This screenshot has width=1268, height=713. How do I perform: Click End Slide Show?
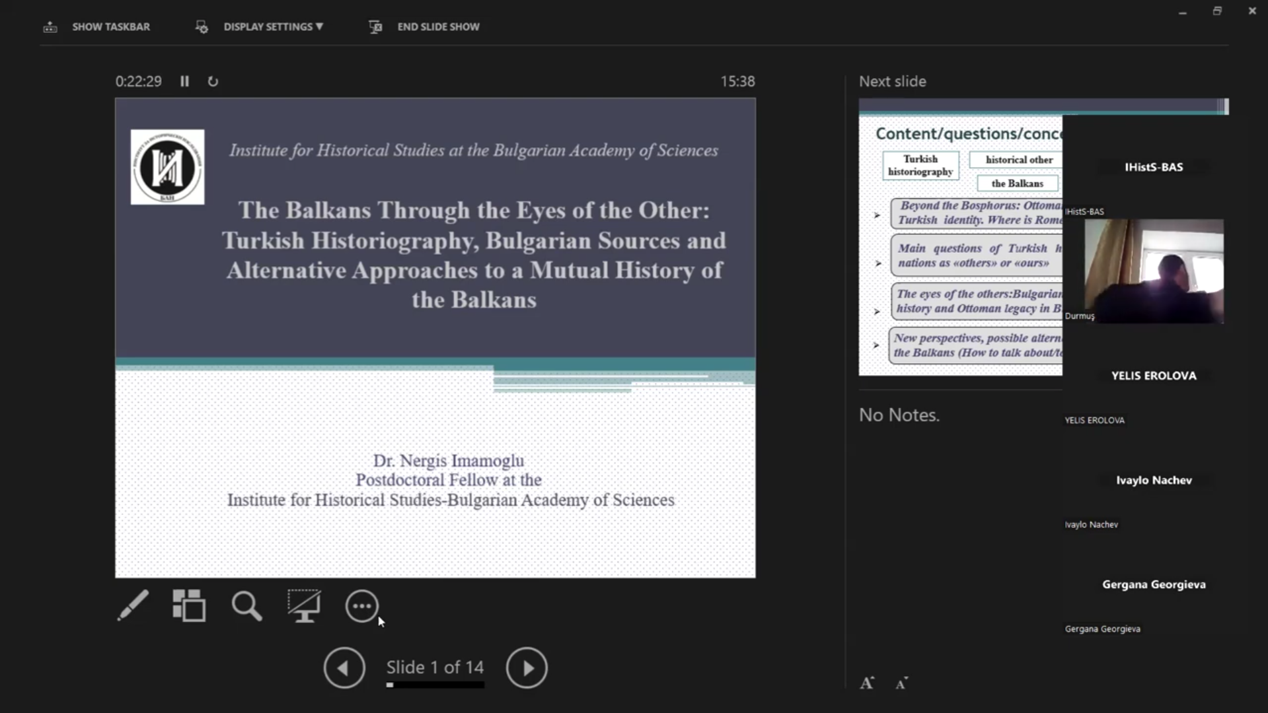[x=437, y=27]
